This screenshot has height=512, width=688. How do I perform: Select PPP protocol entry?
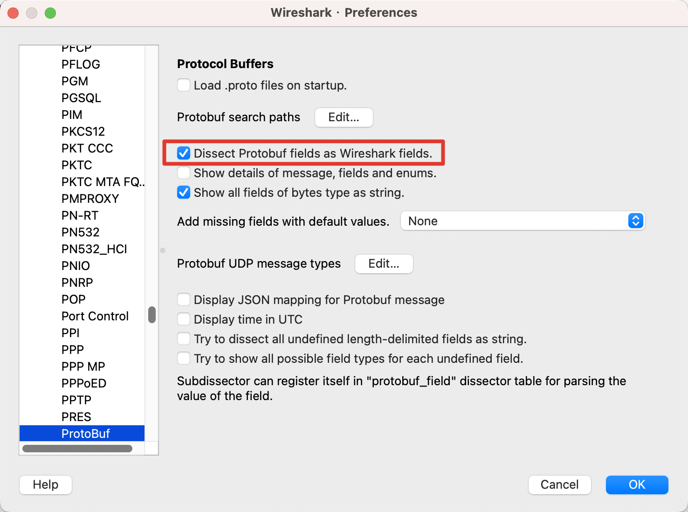[x=82, y=350]
